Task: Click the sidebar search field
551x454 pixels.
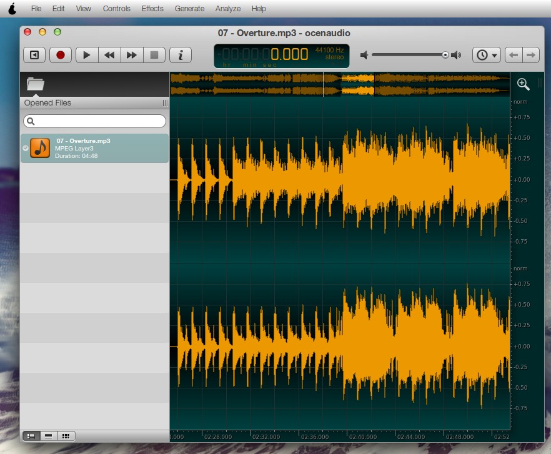Action: (x=94, y=121)
